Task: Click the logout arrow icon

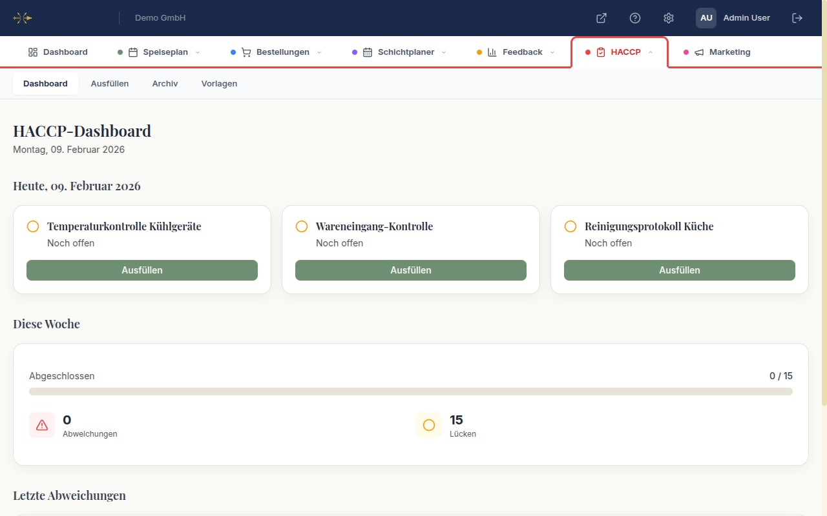Action: [x=797, y=18]
